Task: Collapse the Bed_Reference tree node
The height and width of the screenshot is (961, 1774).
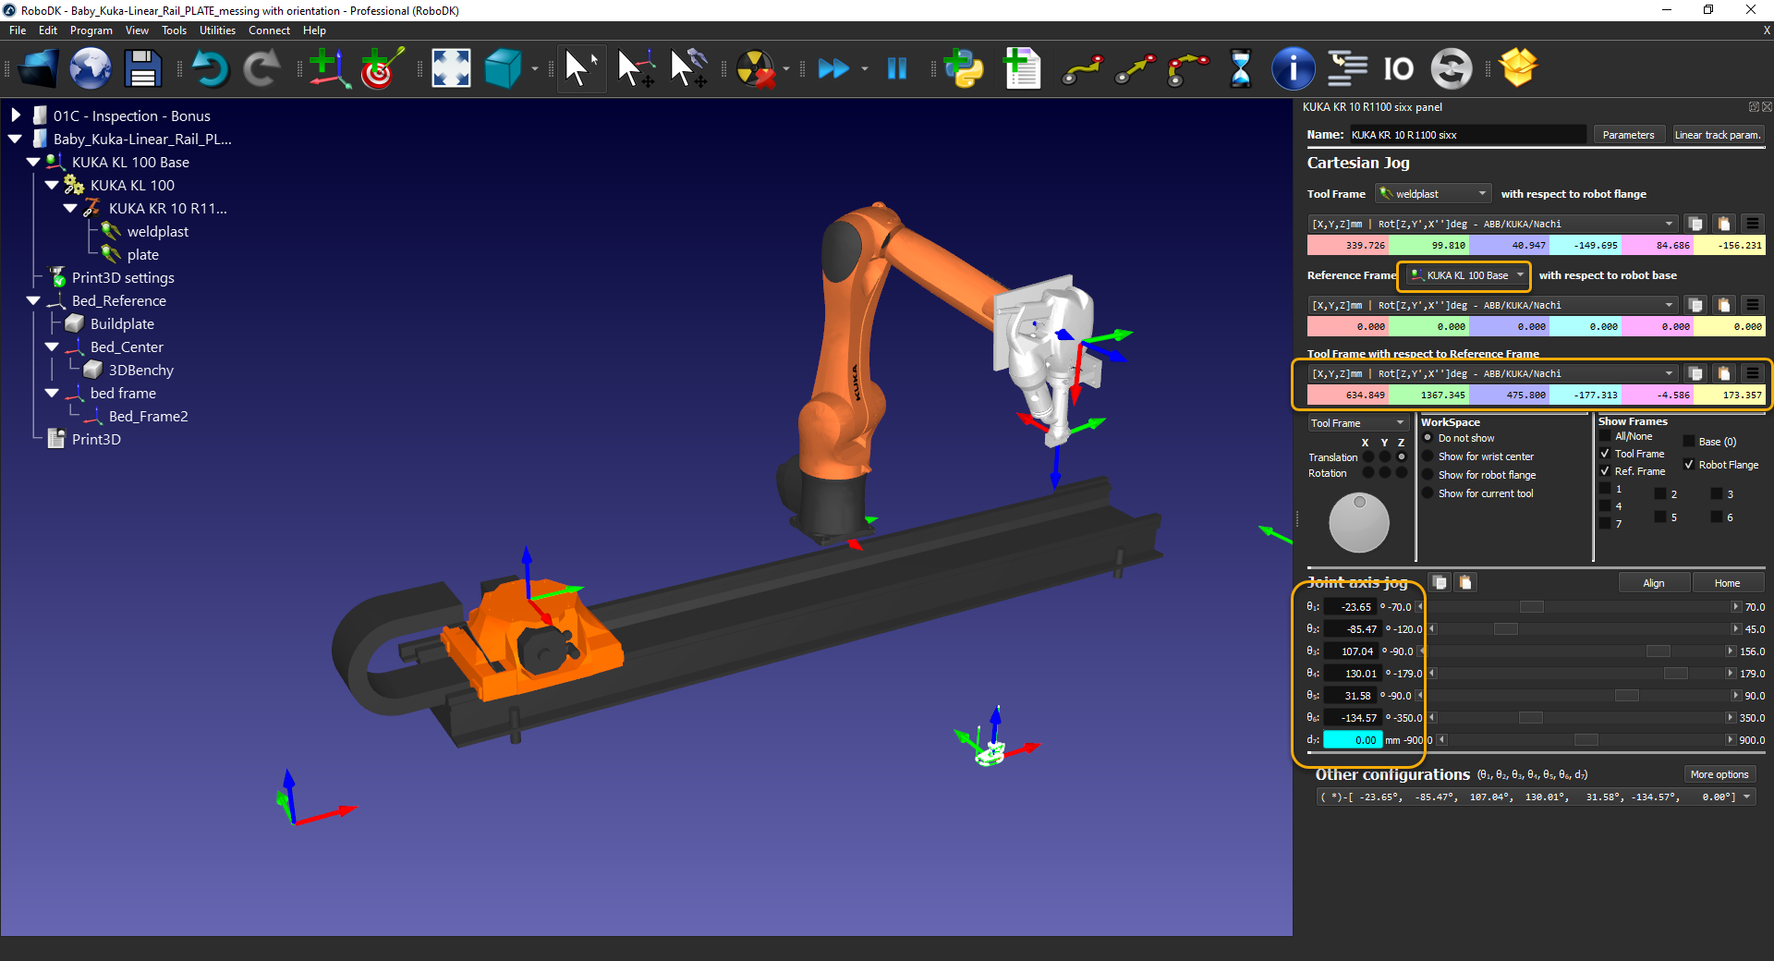Action: click(x=33, y=300)
